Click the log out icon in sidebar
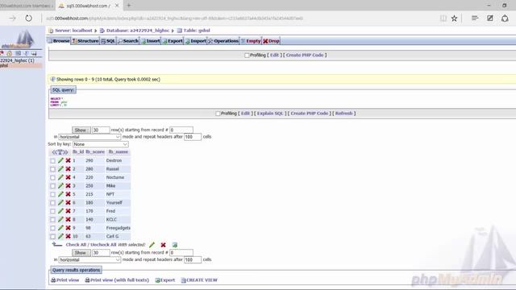Image resolution: width=516 pixels, height=290 pixels. [x=10, y=53]
